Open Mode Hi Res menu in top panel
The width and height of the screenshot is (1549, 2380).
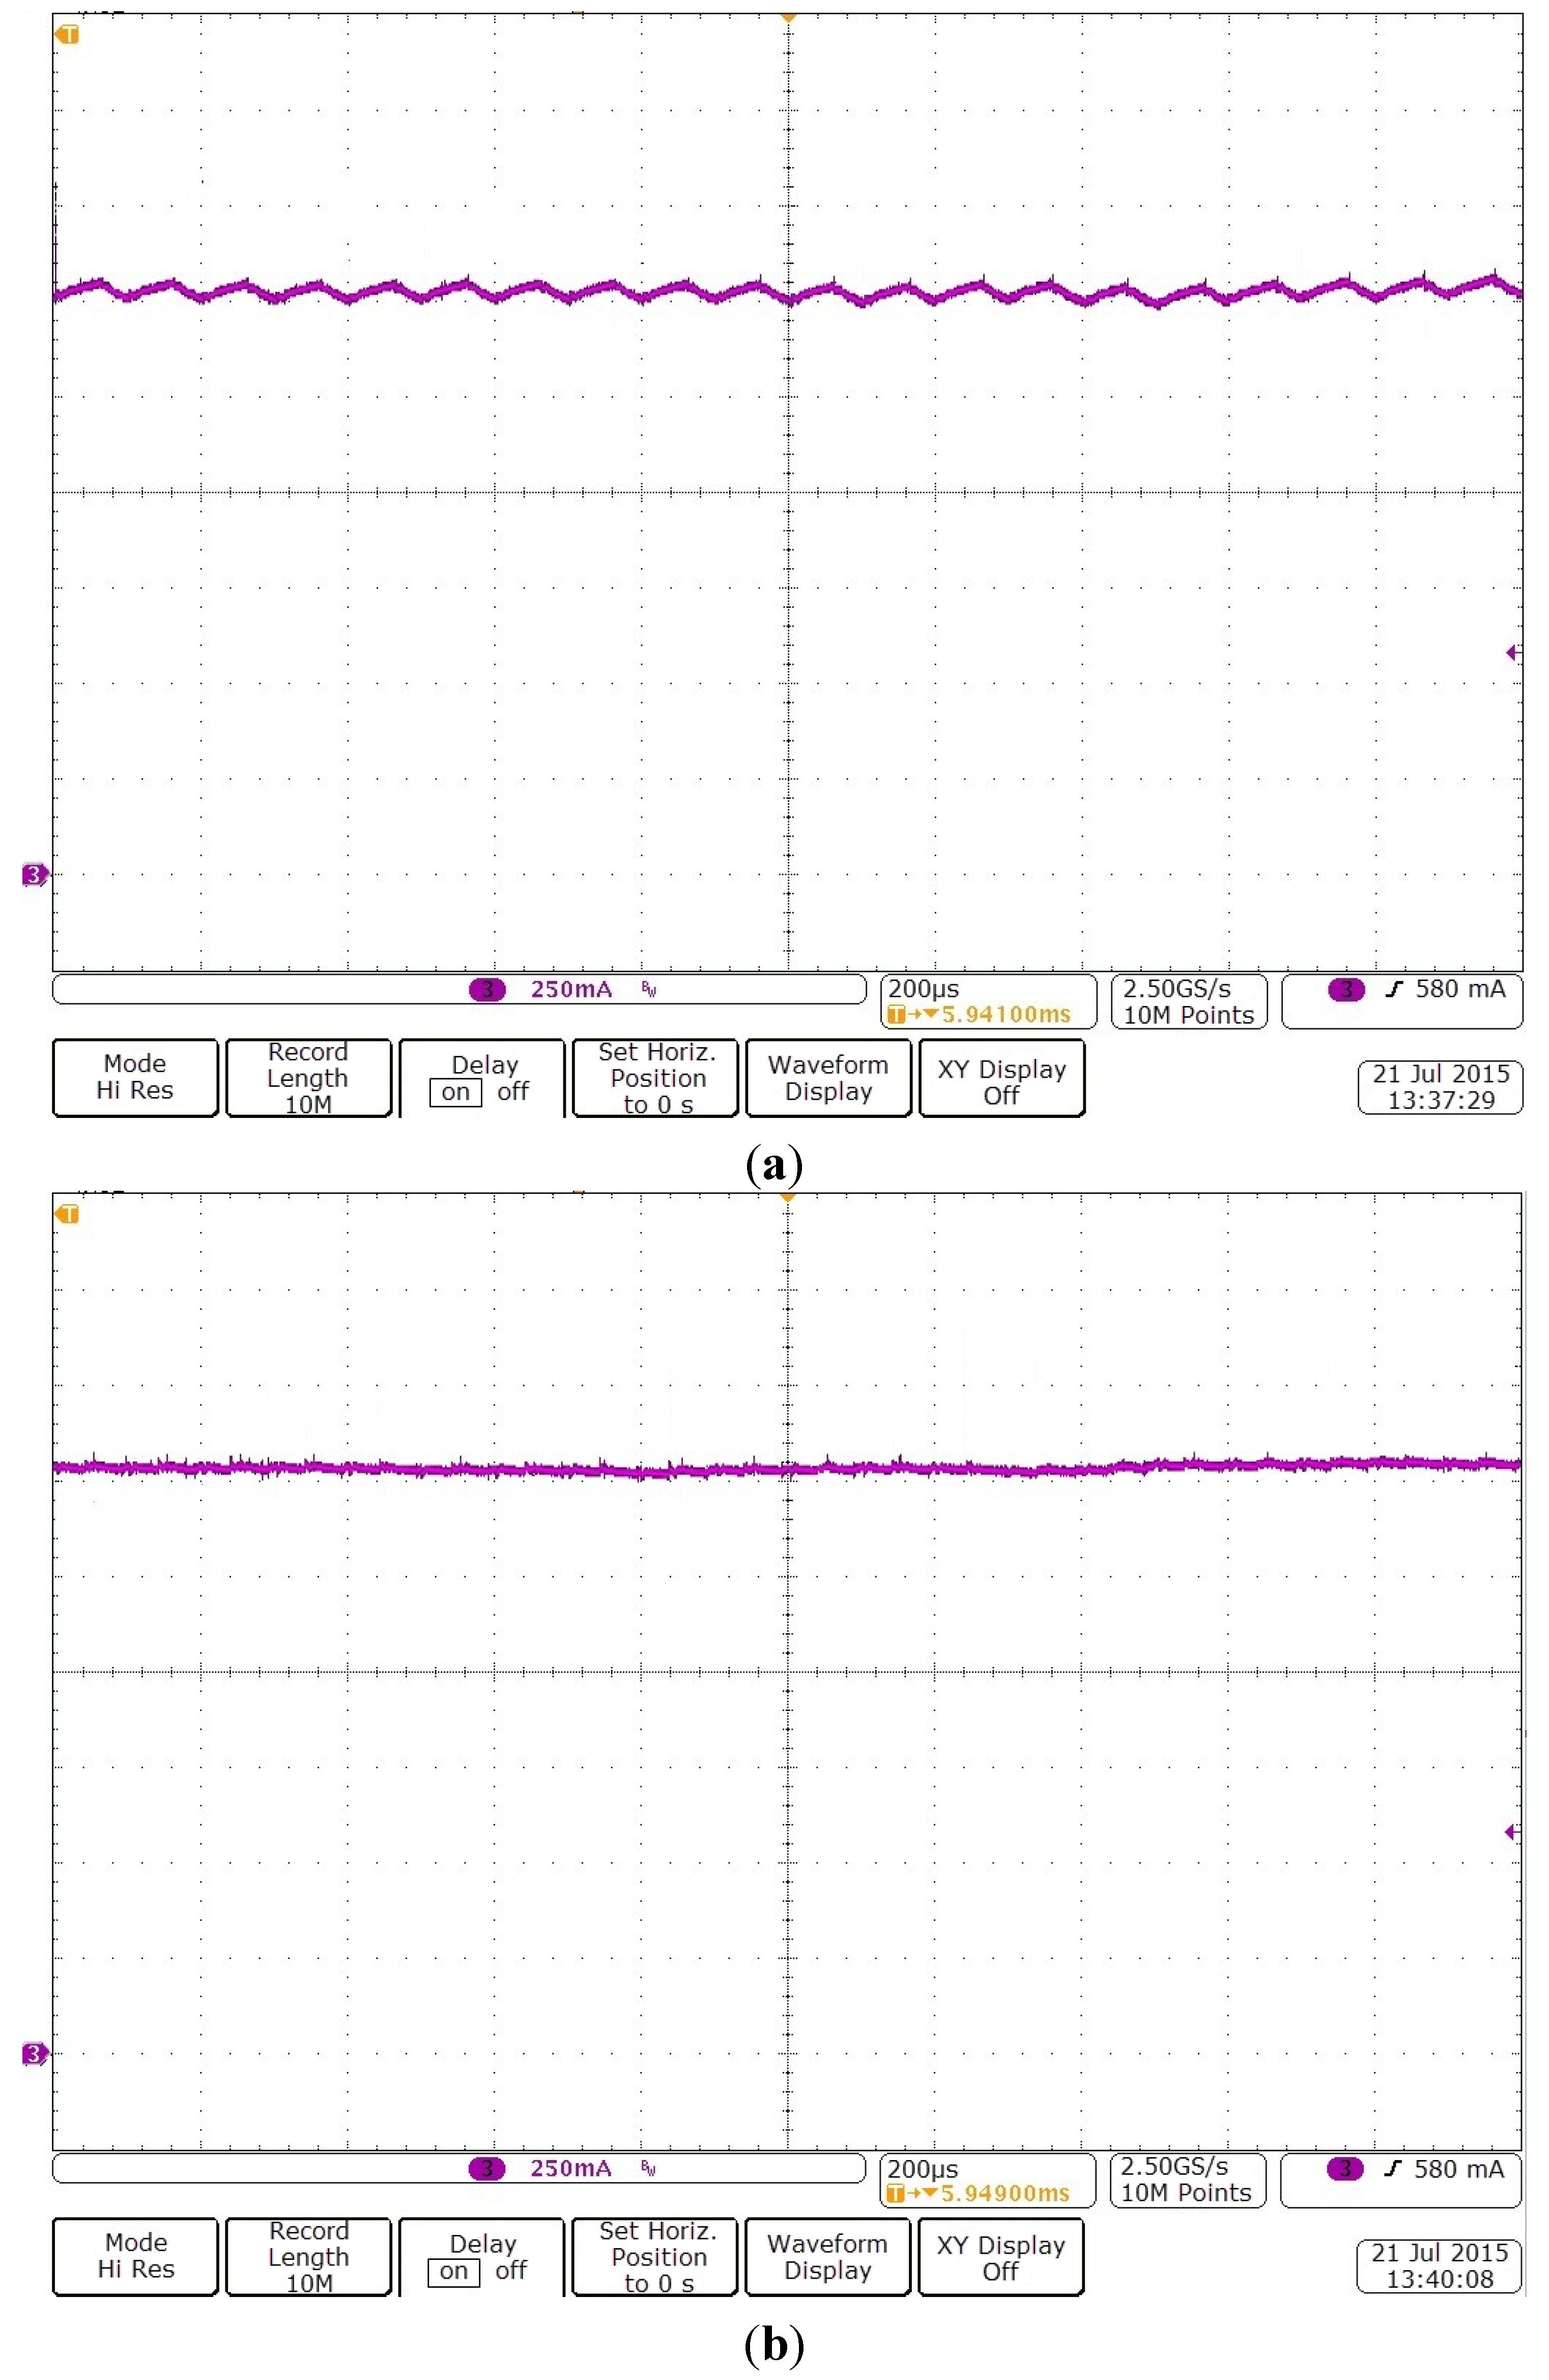(x=135, y=1078)
